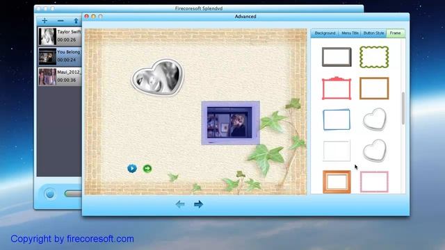The image size is (445, 250).
Task: Open the Menu Title tab
Action: (350, 33)
